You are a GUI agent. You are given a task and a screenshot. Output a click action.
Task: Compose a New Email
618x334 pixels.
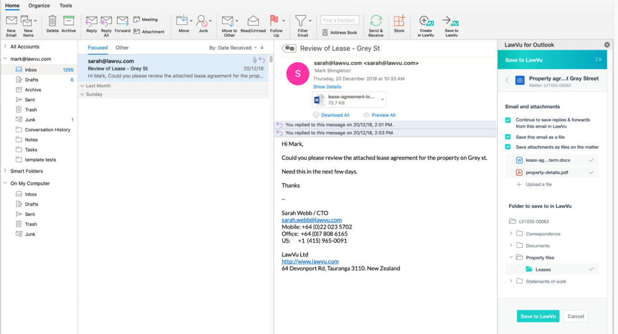(11, 24)
